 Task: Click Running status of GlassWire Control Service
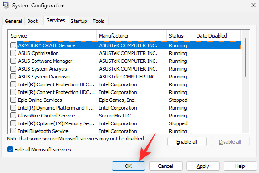tap(178, 116)
